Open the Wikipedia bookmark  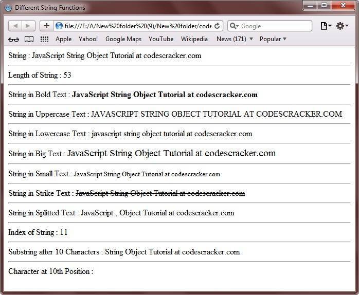point(194,39)
